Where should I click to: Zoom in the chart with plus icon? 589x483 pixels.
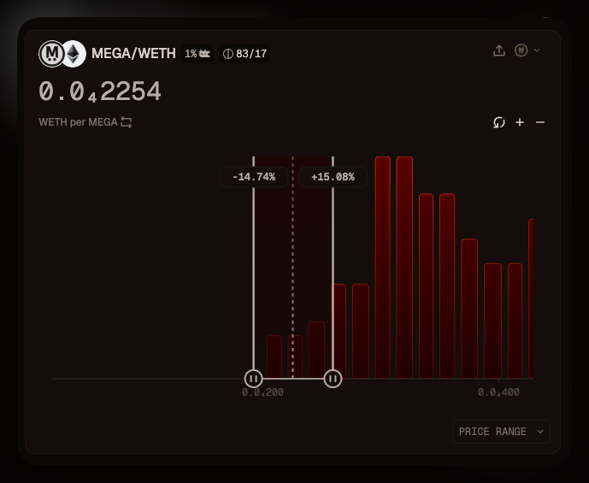(520, 122)
